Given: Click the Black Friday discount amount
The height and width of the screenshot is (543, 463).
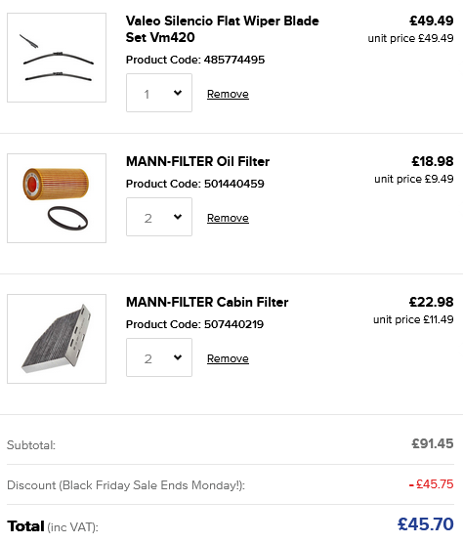Looking at the screenshot, I should click(x=431, y=484).
